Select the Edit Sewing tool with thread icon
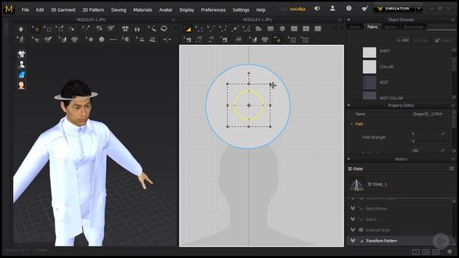 (x=153, y=29)
